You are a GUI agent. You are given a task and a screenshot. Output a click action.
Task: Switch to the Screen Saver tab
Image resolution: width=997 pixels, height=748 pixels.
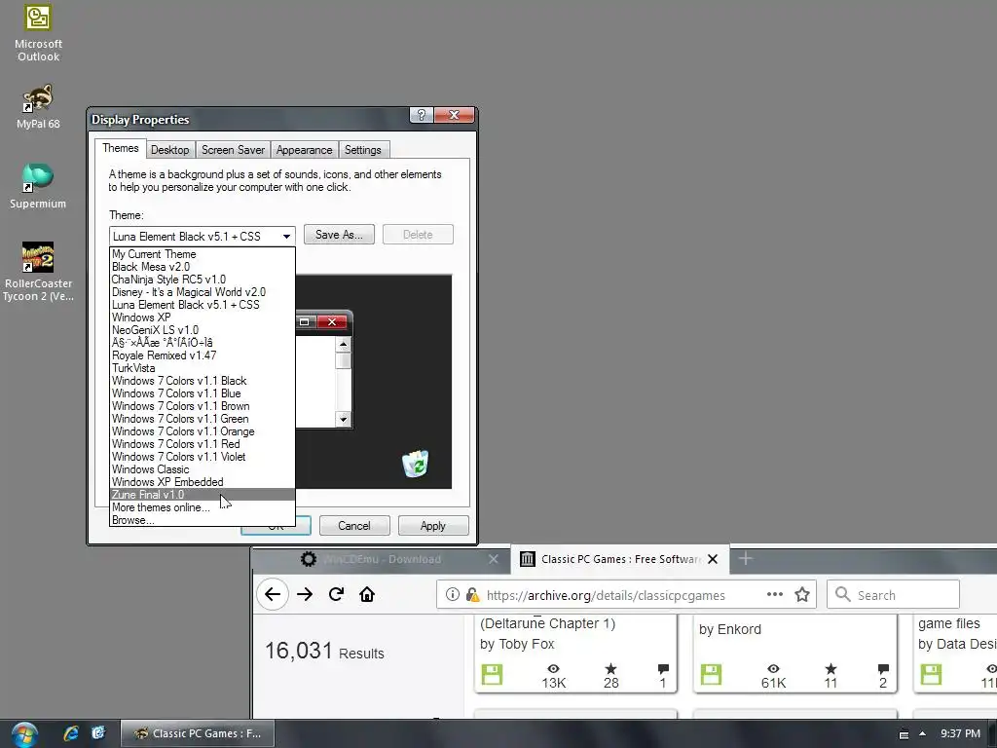pos(233,150)
